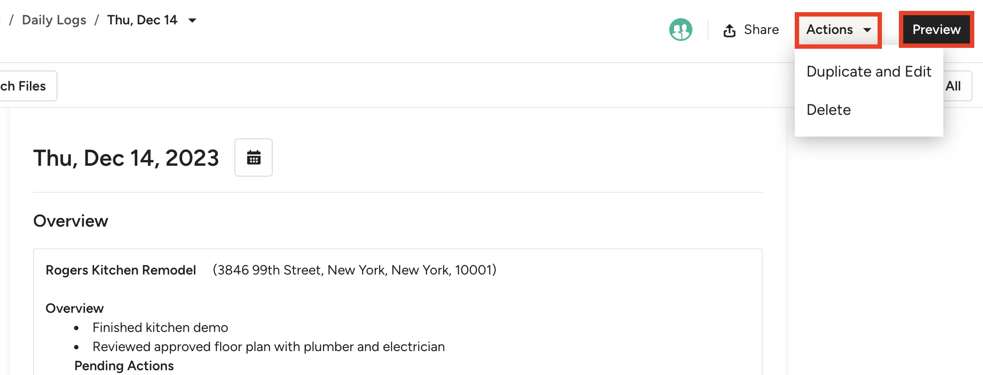
Task: Click the project address text
Action: click(354, 270)
